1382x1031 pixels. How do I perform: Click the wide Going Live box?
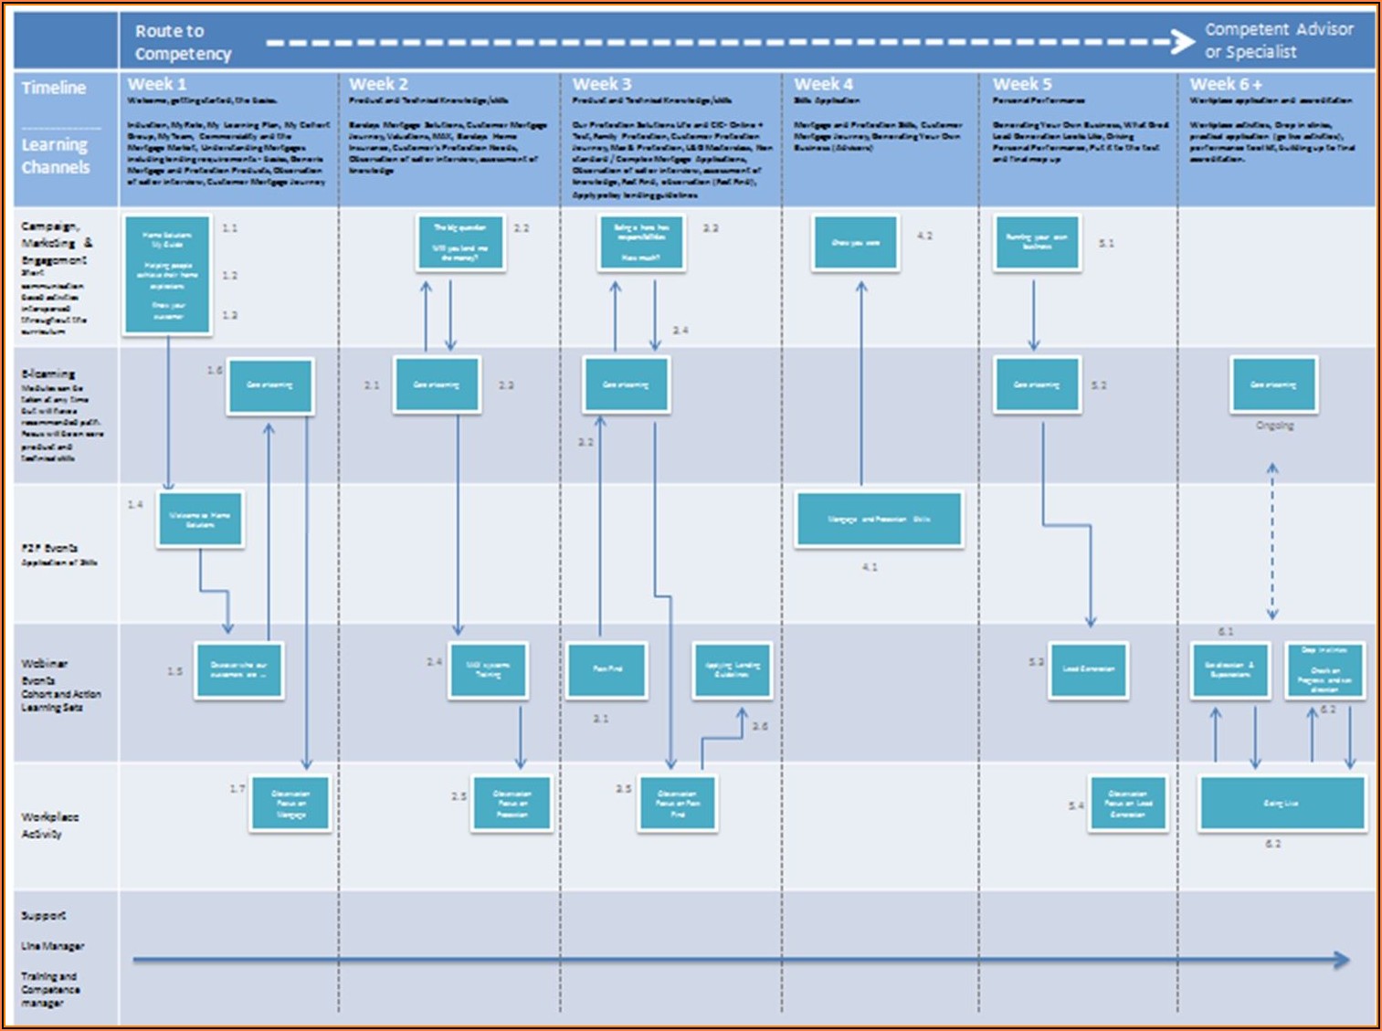[1282, 804]
